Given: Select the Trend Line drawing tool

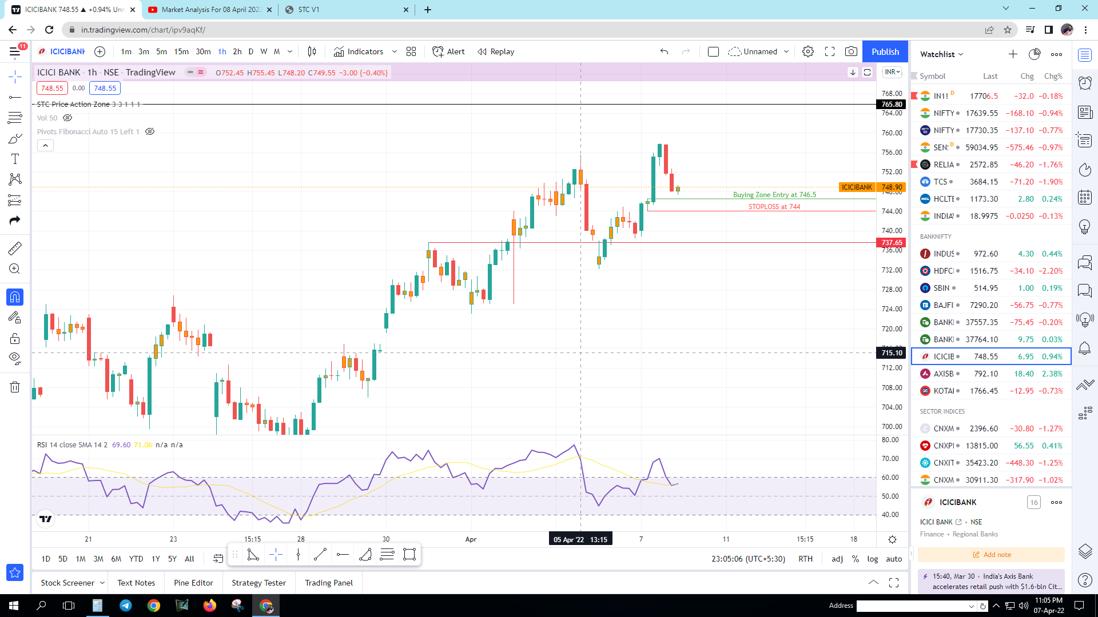Looking at the screenshot, I should tap(15, 97).
